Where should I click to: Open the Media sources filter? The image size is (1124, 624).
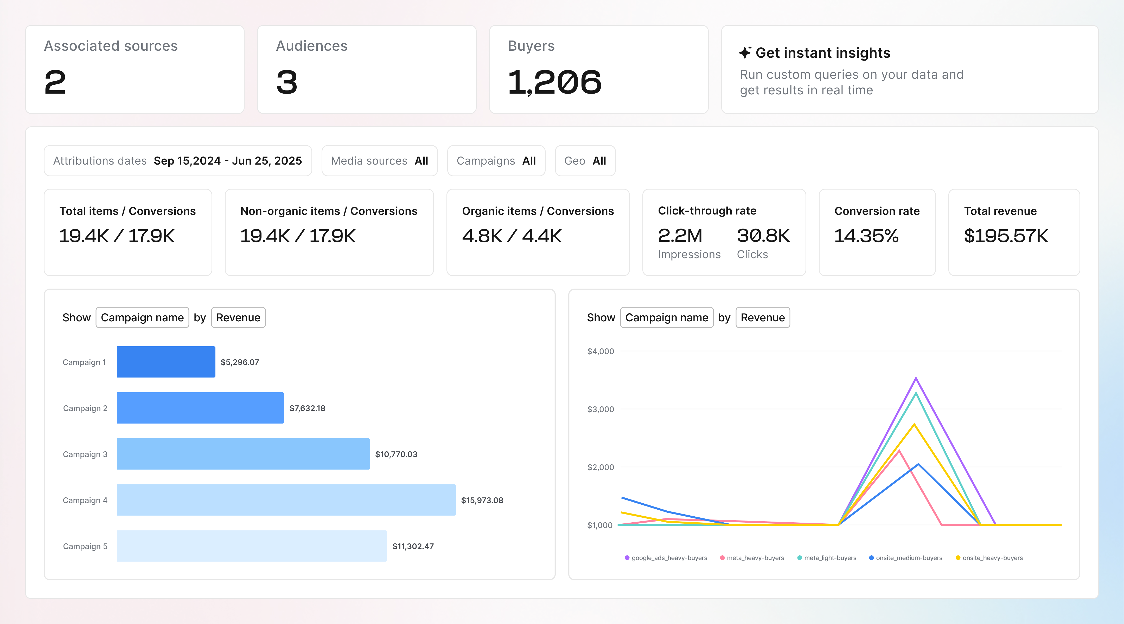379,160
